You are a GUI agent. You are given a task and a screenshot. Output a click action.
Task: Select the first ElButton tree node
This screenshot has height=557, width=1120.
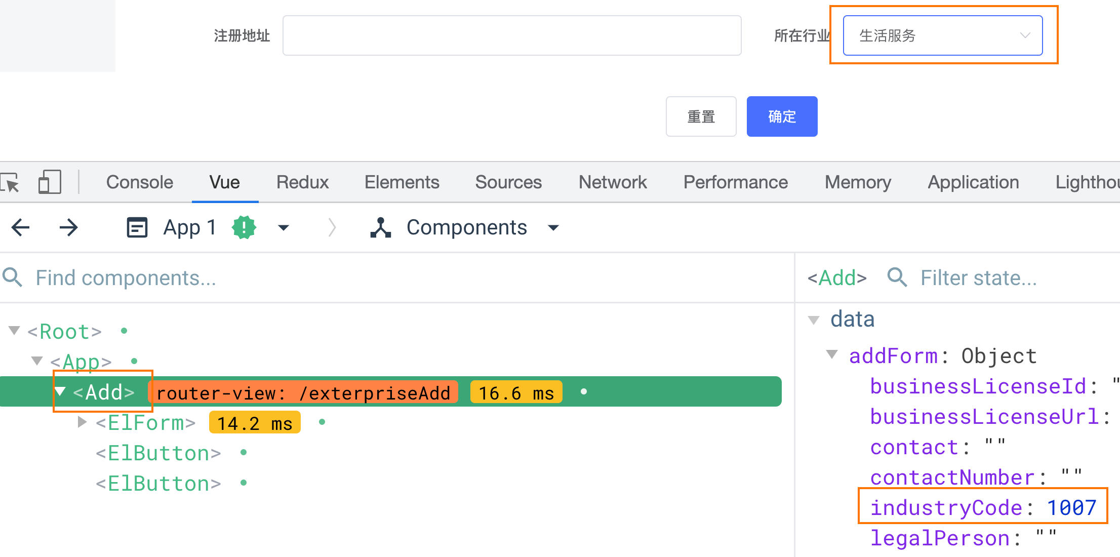click(158, 453)
